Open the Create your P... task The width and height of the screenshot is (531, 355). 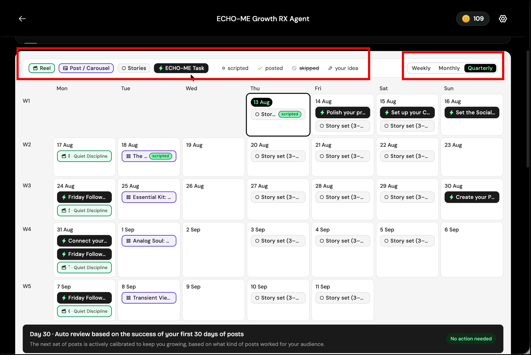[x=472, y=197]
